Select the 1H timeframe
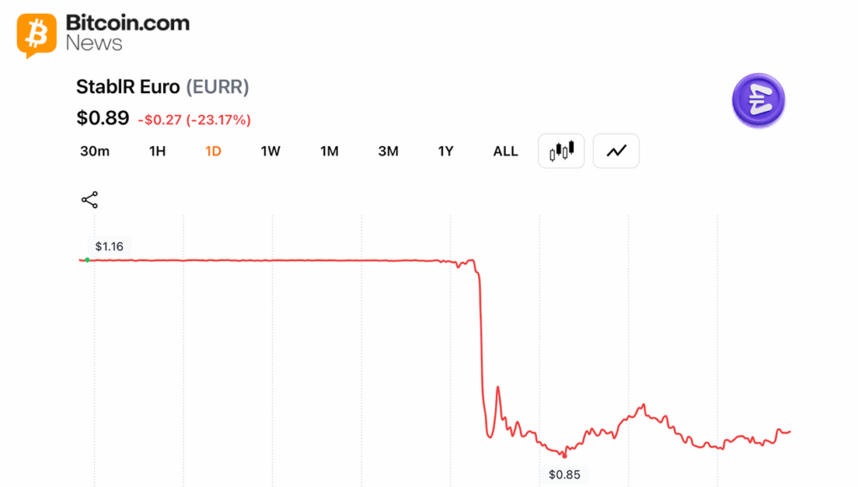858x487 pixels. pos(158,151)
